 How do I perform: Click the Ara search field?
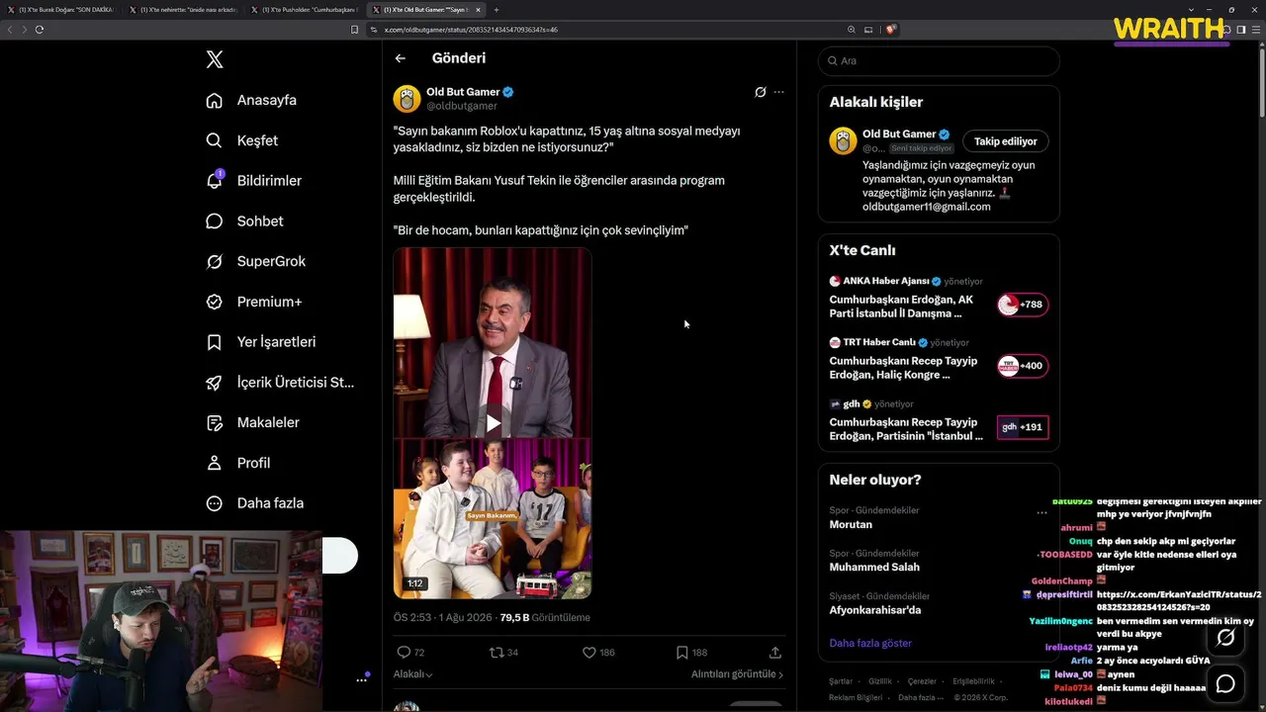[x=939, y=60]
